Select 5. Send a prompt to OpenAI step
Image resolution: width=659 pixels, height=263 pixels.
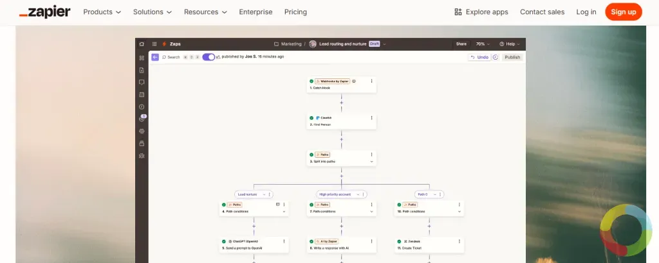coord(254,245)
